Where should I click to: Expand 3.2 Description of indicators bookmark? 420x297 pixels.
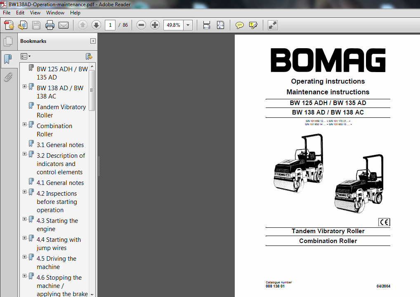click(x=25, y=154)
